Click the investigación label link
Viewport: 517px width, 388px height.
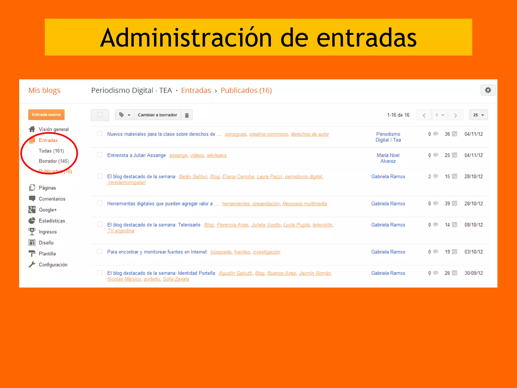point(267,252)
